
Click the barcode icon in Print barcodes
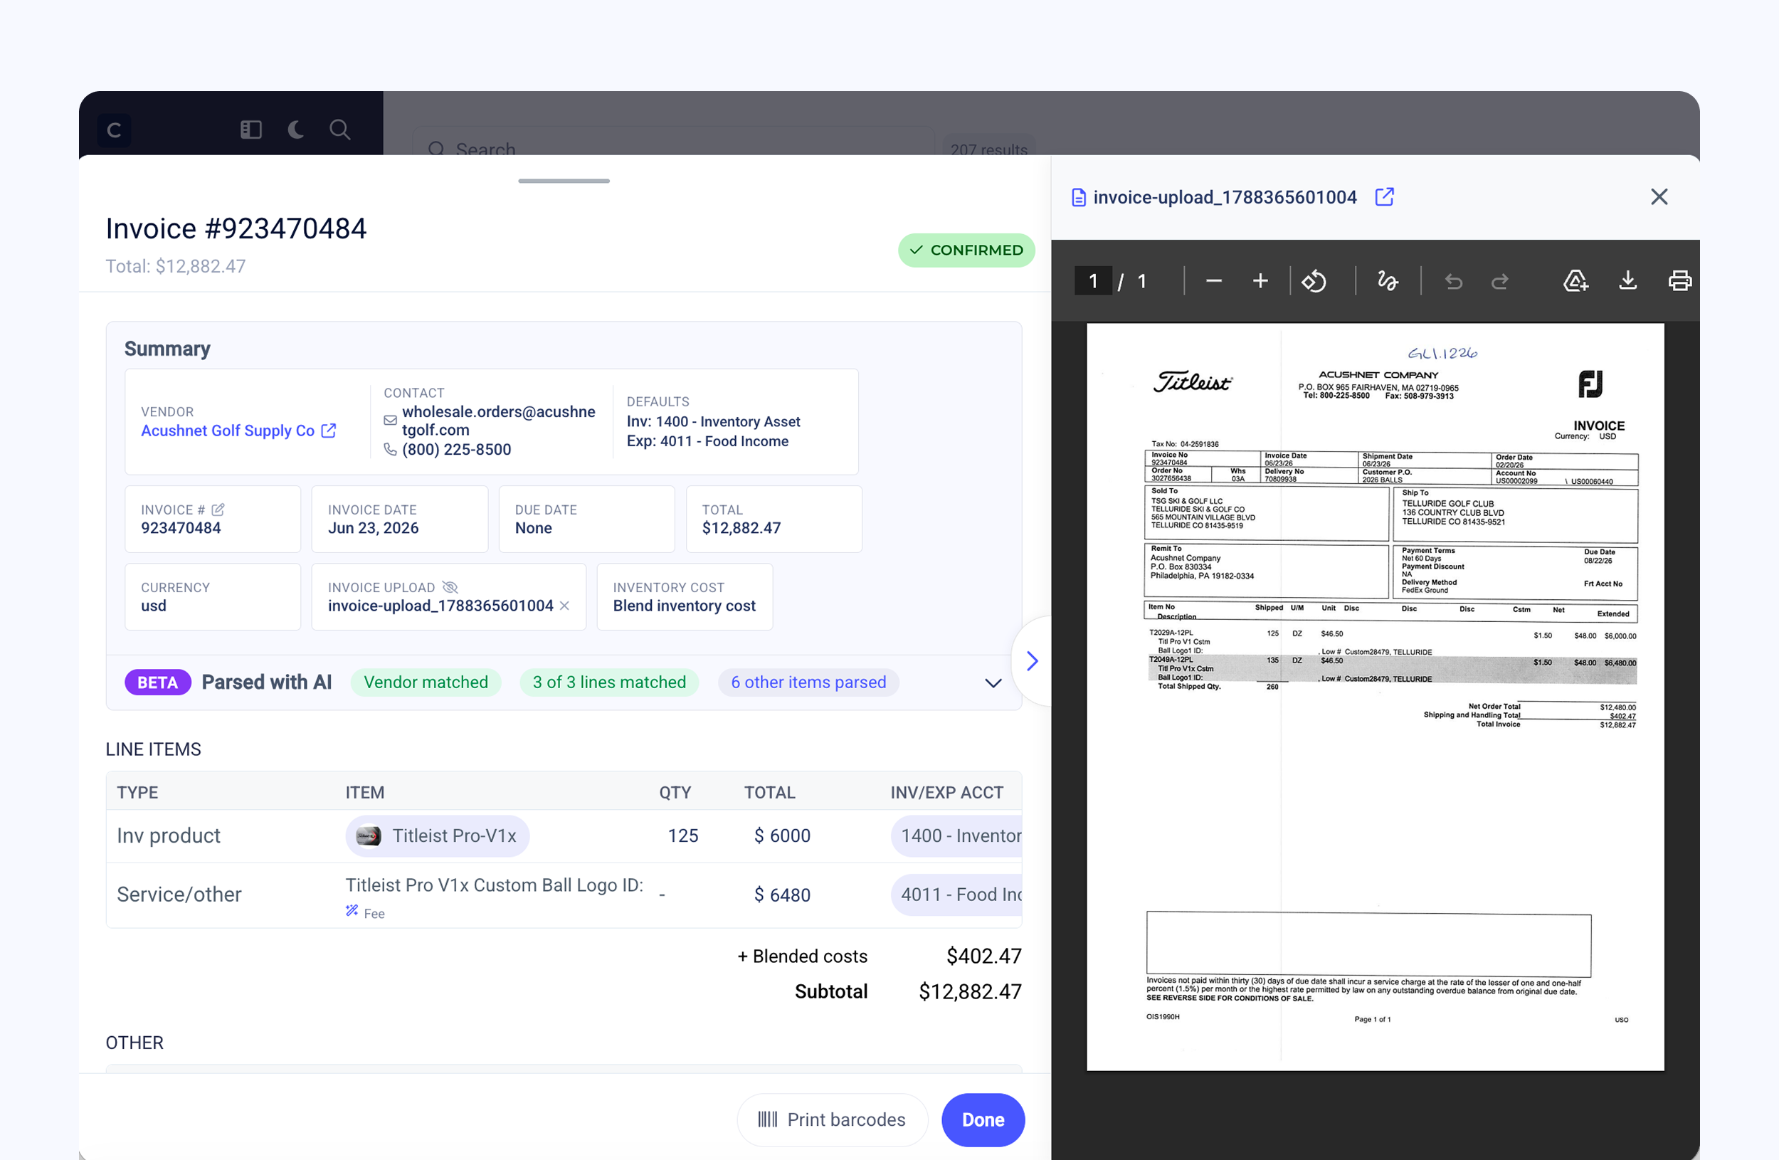768,1119
